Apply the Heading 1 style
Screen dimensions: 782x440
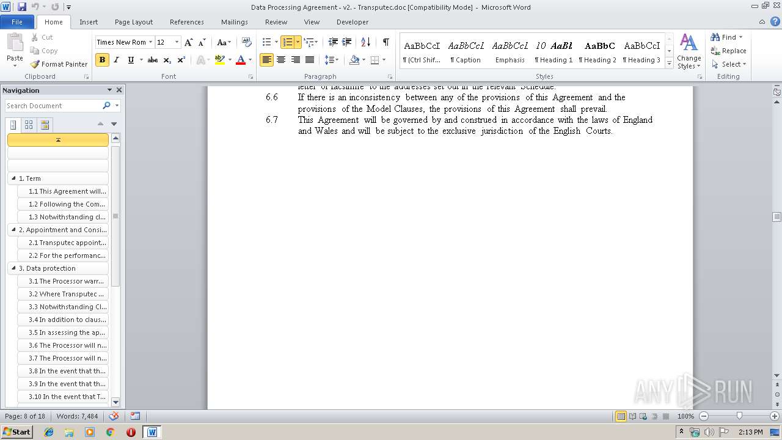(x=554, y=51)
